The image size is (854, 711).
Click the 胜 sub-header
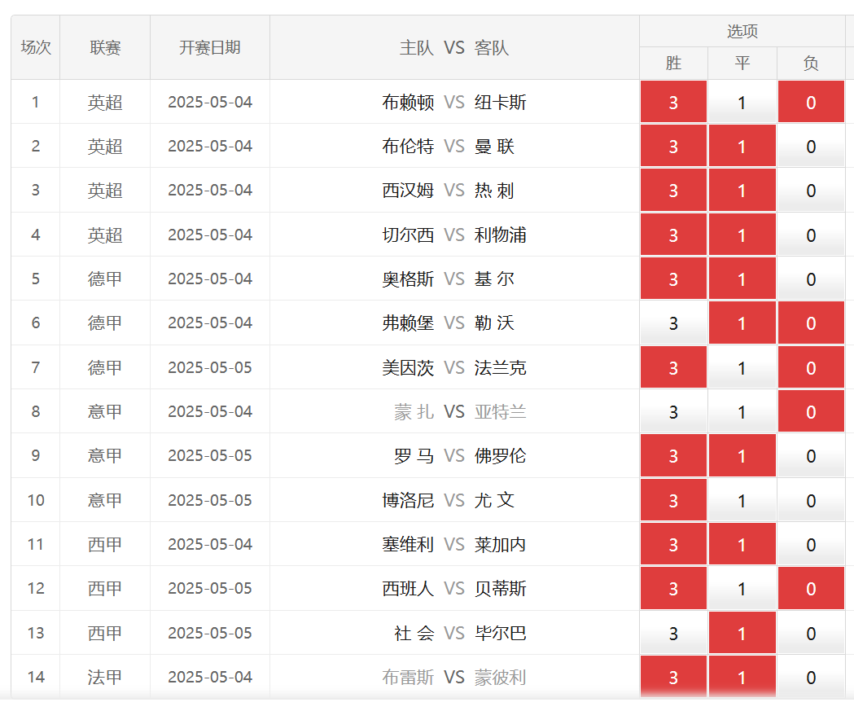[673, 64]
